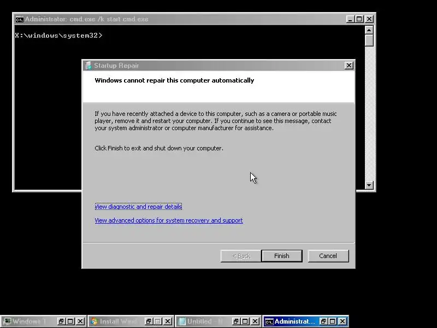Close the Administrator cmd.exe window
This screenshot has height=328, width=437.
369,19
